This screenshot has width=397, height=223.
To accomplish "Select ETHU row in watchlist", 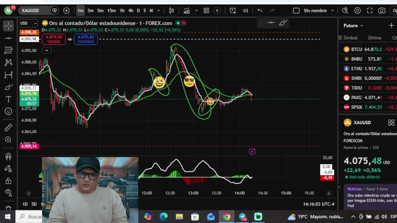I will 368,69.
